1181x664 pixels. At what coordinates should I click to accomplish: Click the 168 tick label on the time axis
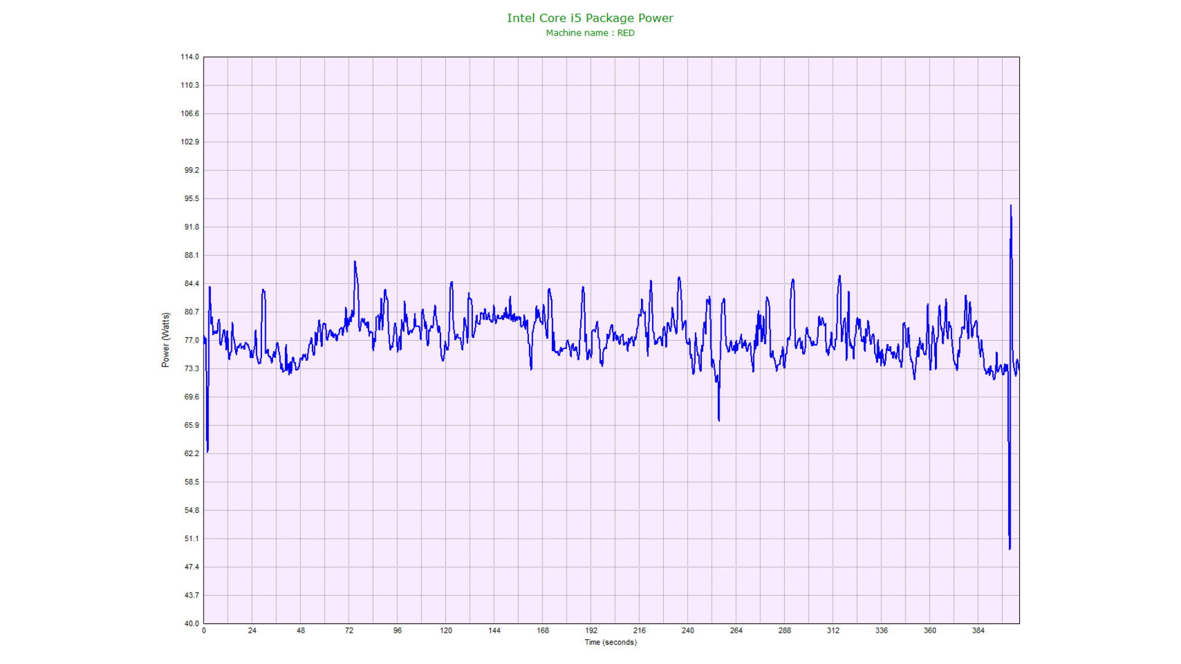click(543, 631)
